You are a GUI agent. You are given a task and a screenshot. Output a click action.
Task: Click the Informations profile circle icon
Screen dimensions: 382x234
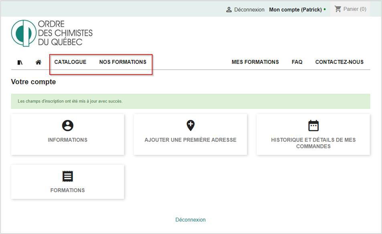[x=68, y=126]
